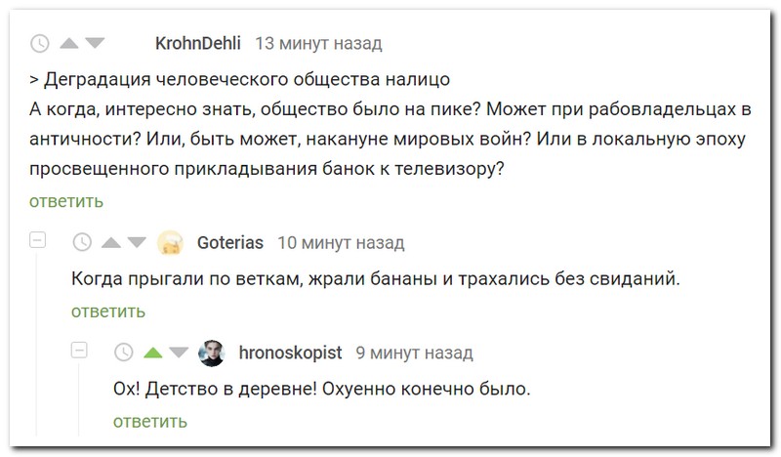Downvote hronoskopist's comment

point(179,353)
